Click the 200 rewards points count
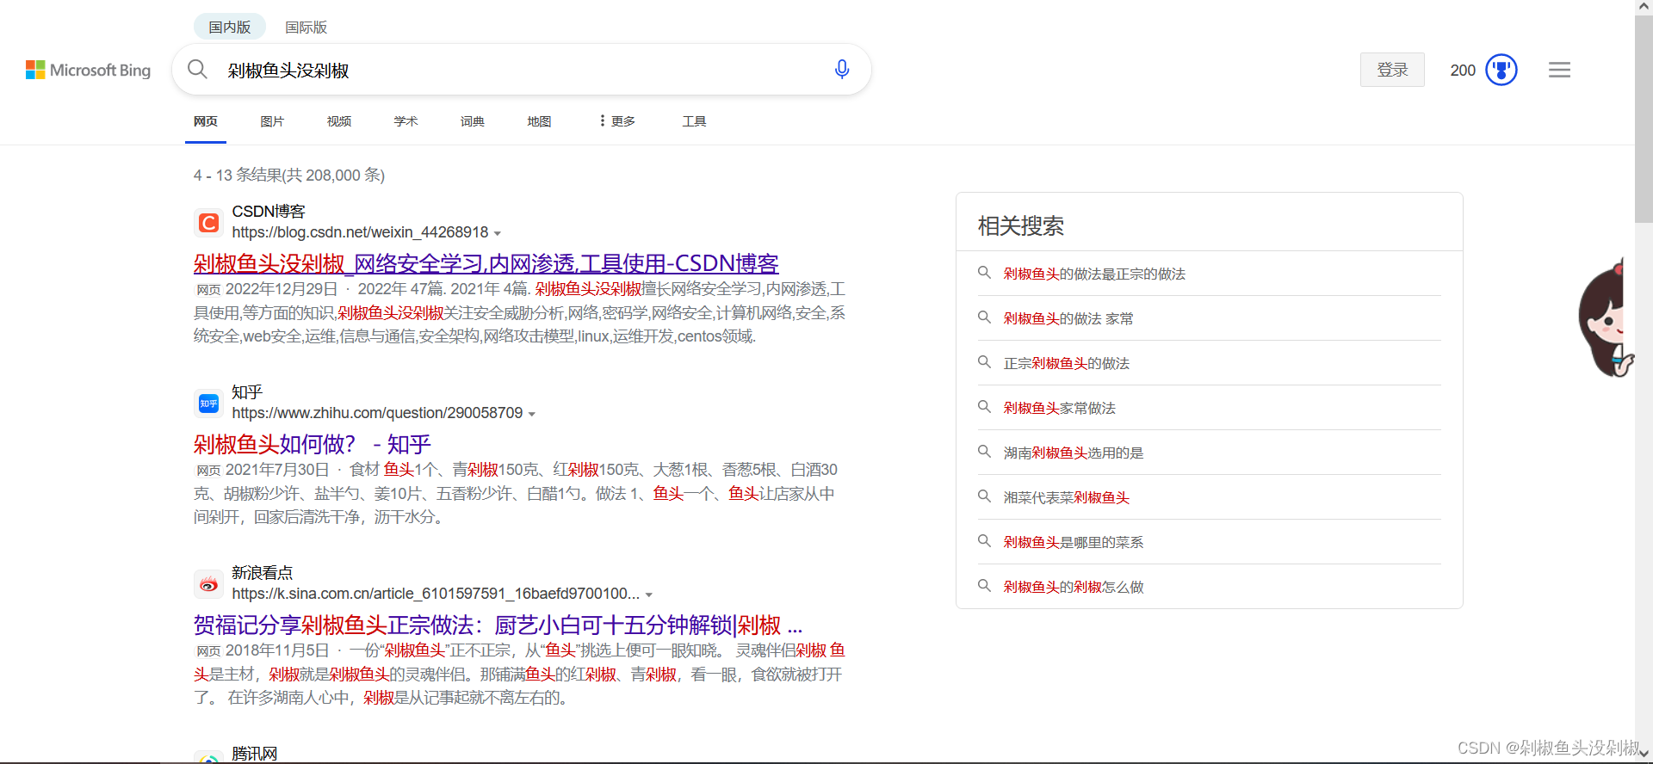 click(1463, 71)
